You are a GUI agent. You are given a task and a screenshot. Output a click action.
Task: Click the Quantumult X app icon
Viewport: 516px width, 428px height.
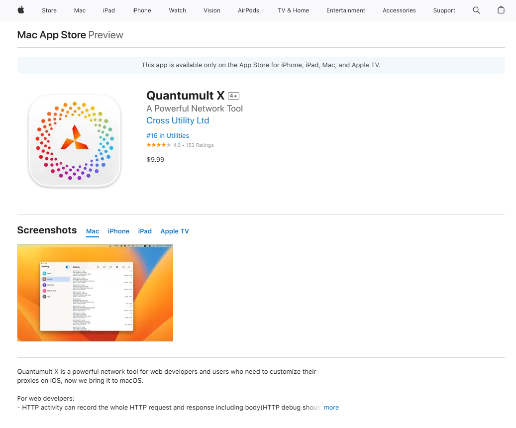[x=75, y=141]
